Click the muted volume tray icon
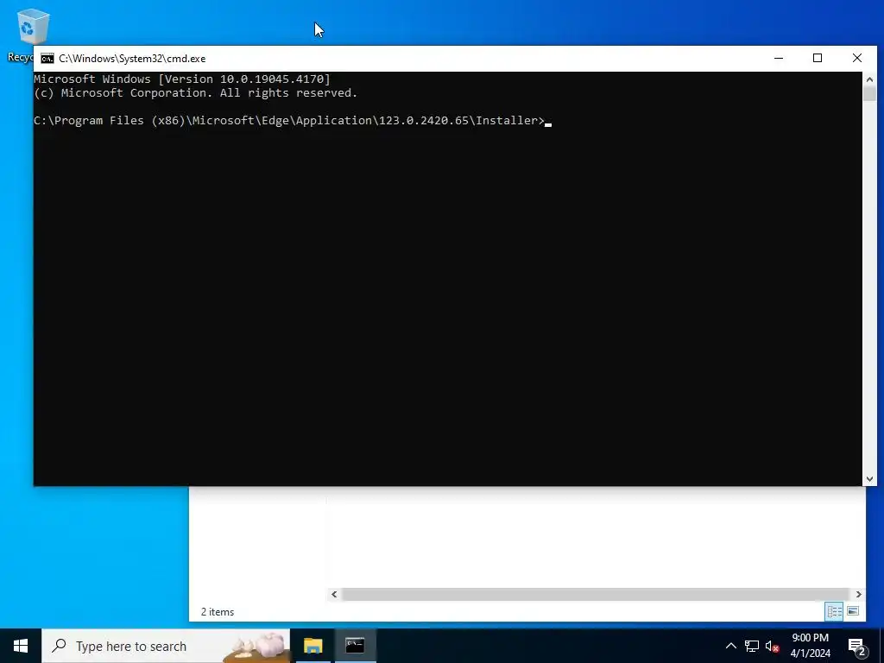Viewport: 884px width, 663px height. (x=773, y=646)
